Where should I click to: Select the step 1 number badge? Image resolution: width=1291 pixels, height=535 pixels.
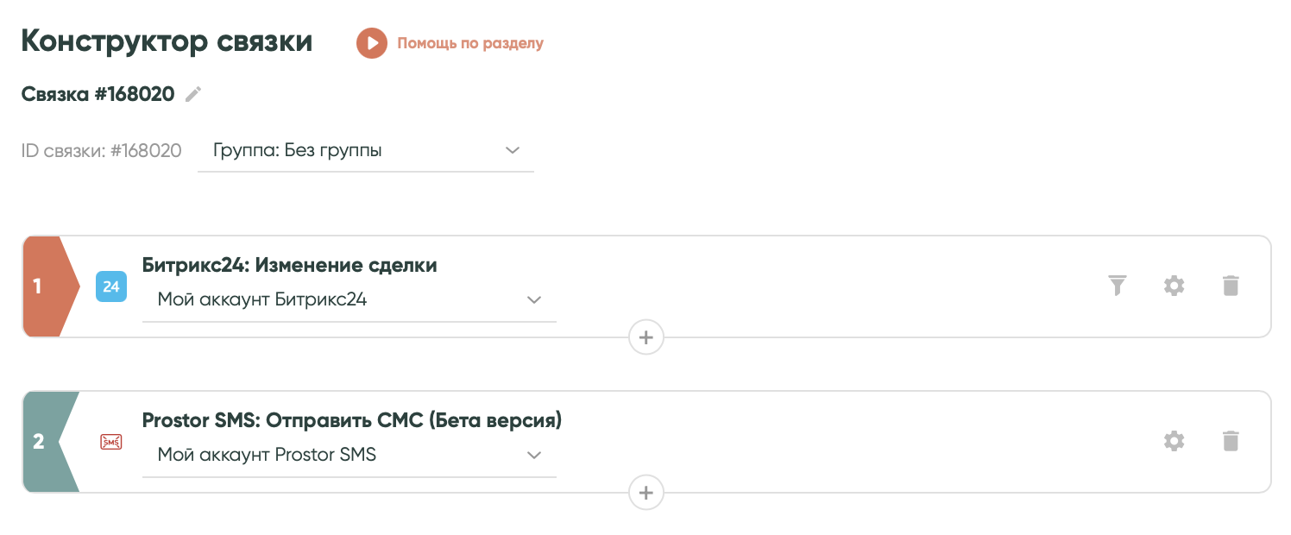pyautogui.click(x=40, y=286)
